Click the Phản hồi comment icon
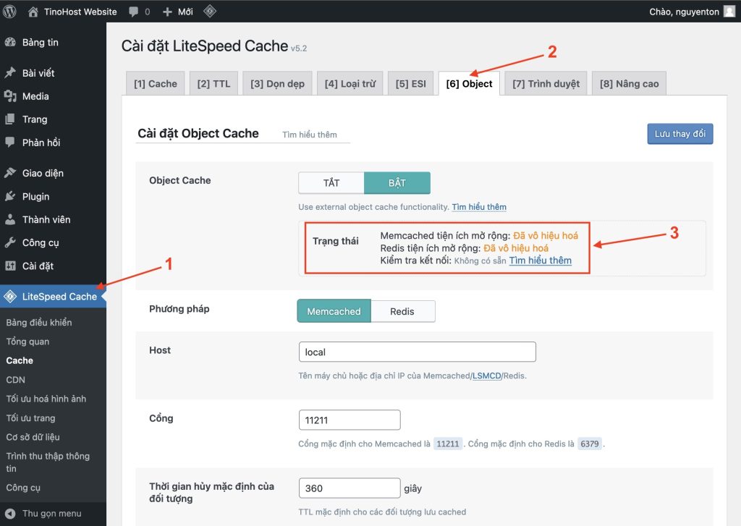741x526 pixels. pyautogui.click(x=10, y=143)
